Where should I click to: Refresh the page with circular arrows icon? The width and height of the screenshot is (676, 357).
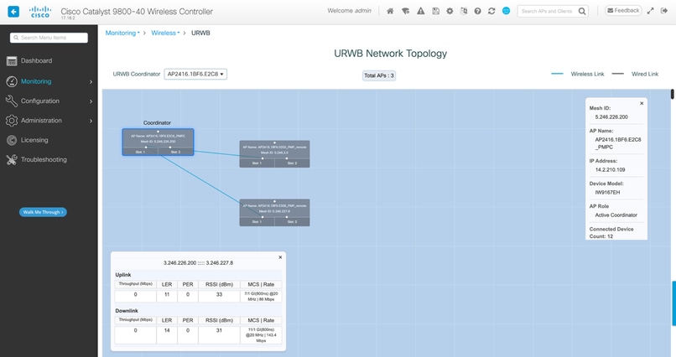[491, 11]
